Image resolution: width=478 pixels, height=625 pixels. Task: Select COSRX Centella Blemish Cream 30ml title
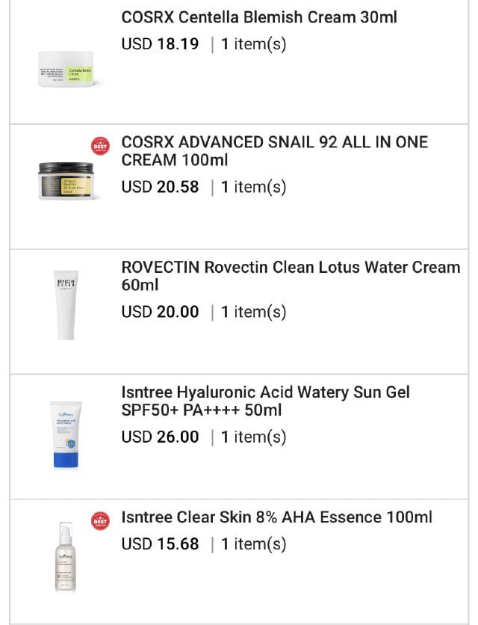259,17
